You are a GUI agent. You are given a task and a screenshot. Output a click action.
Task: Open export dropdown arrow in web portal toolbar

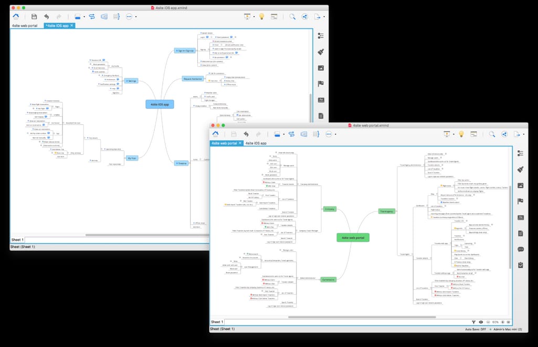point(524,134)
